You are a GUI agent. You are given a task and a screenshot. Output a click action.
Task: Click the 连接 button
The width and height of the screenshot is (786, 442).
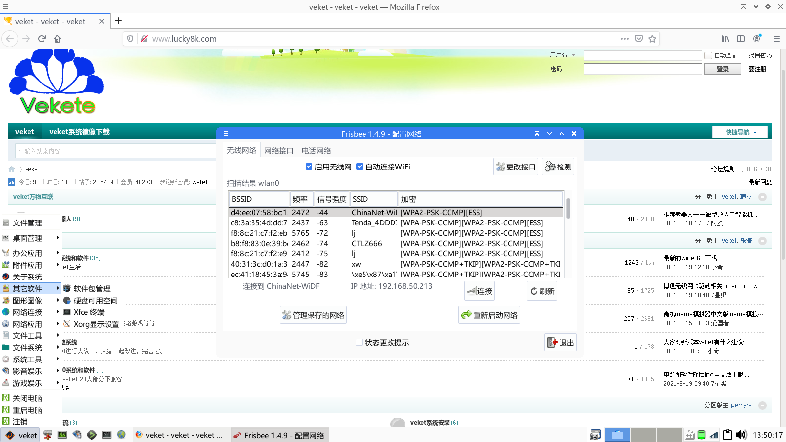point(479,291)
